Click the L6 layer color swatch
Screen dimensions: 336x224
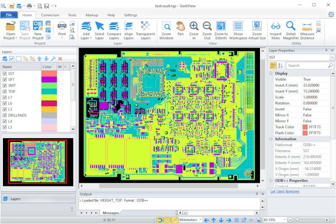pyautogui.click(x=49, y=103)
